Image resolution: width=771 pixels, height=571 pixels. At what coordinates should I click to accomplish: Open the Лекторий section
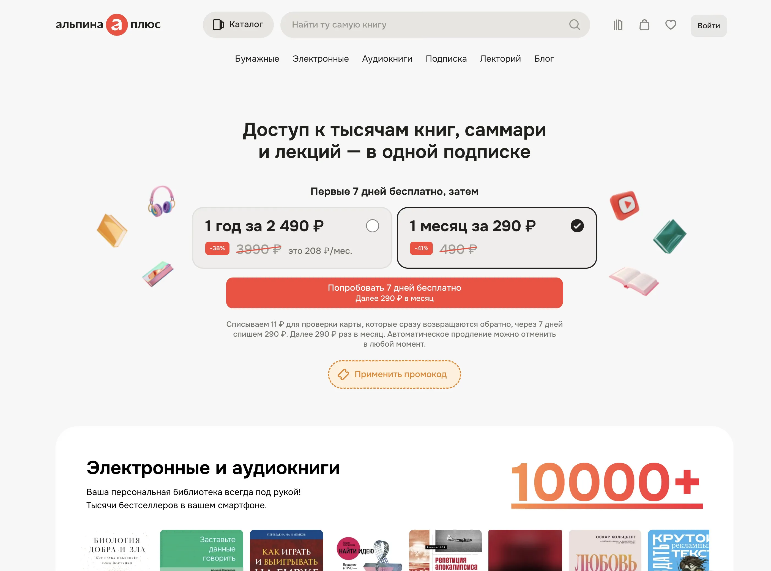tap(500, 59)
